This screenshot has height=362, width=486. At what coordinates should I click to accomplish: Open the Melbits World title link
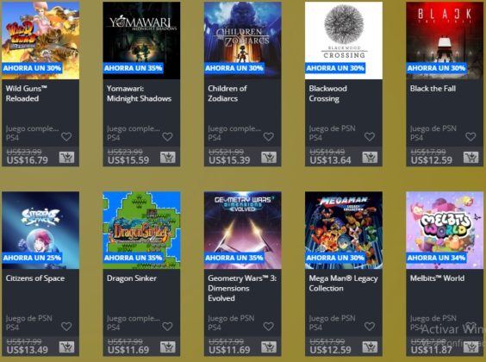(437, 278)
